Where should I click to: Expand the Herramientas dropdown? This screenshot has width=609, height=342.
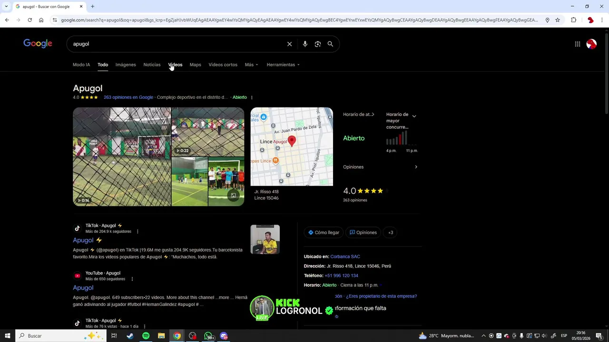(283, 65)
